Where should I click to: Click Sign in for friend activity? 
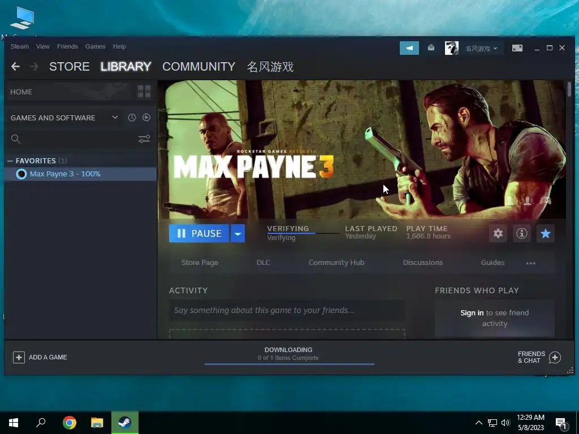pos(472,313)
